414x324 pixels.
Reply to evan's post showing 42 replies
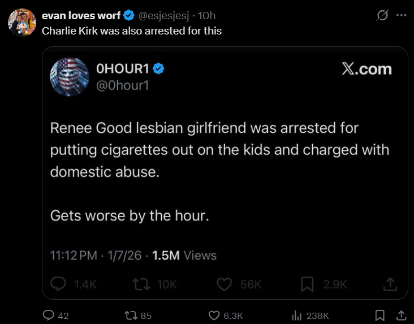pos(49,315)
